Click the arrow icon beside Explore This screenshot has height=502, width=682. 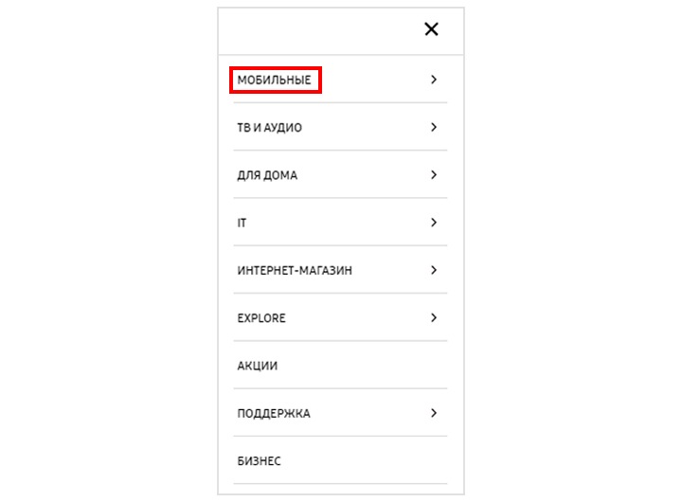(434, 317)
